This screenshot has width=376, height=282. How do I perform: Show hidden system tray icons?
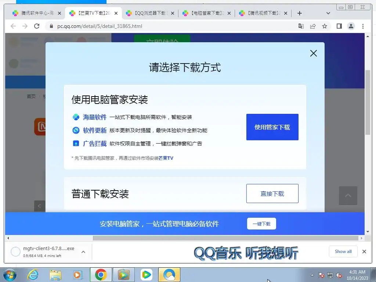[312, 275]
